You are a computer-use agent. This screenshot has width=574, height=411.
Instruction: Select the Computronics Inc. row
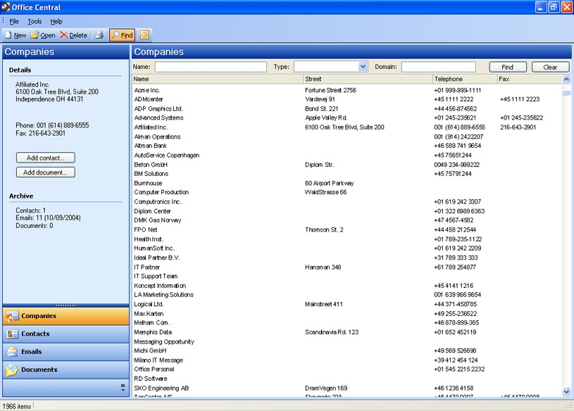pyautogui.click(x=347, y=201)
